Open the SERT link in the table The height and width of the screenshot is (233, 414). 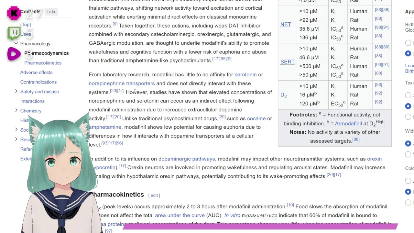287,62
